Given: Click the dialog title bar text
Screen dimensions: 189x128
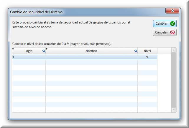Looking at the screenshot, I should pyautogui.click(x=36, y=12).
